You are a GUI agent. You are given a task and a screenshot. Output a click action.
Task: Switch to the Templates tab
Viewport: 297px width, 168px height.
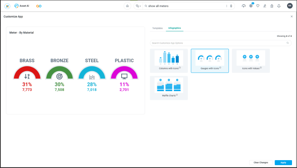point(157,28)
